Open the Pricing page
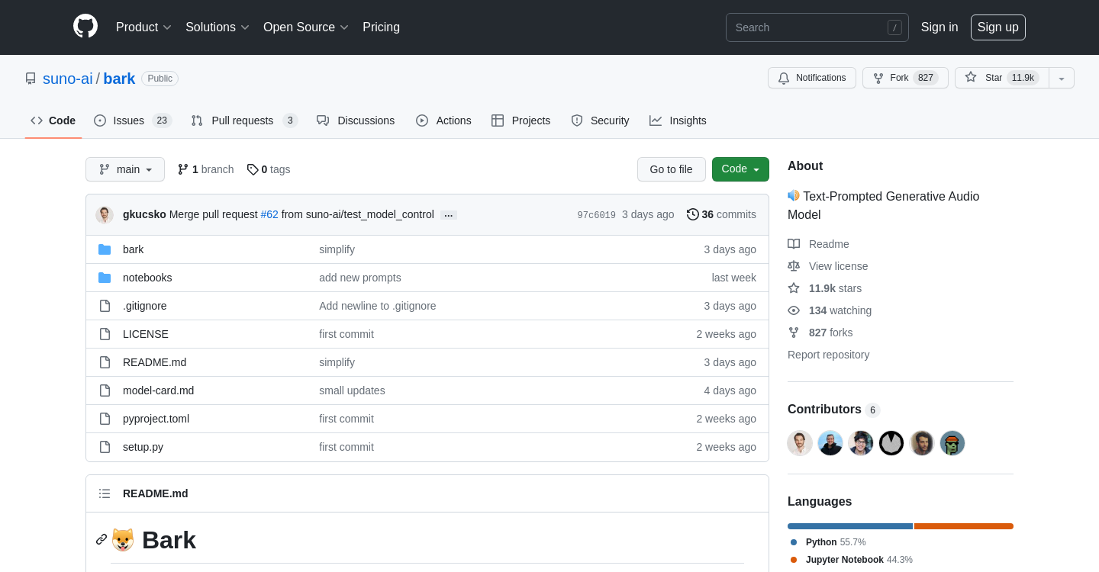The height and width of the screenshot is (572, 1099). pyautogui.click(x=381, y=27)
